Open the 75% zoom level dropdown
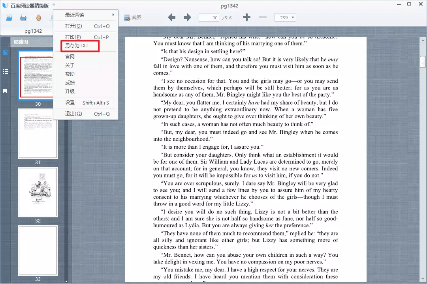The width and height of the screenshot is (427, 284). [x=285, y=18]
